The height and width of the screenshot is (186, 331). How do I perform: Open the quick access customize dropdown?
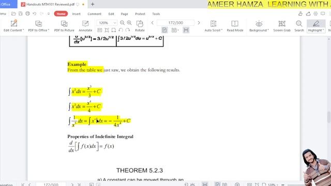[49, 14]
